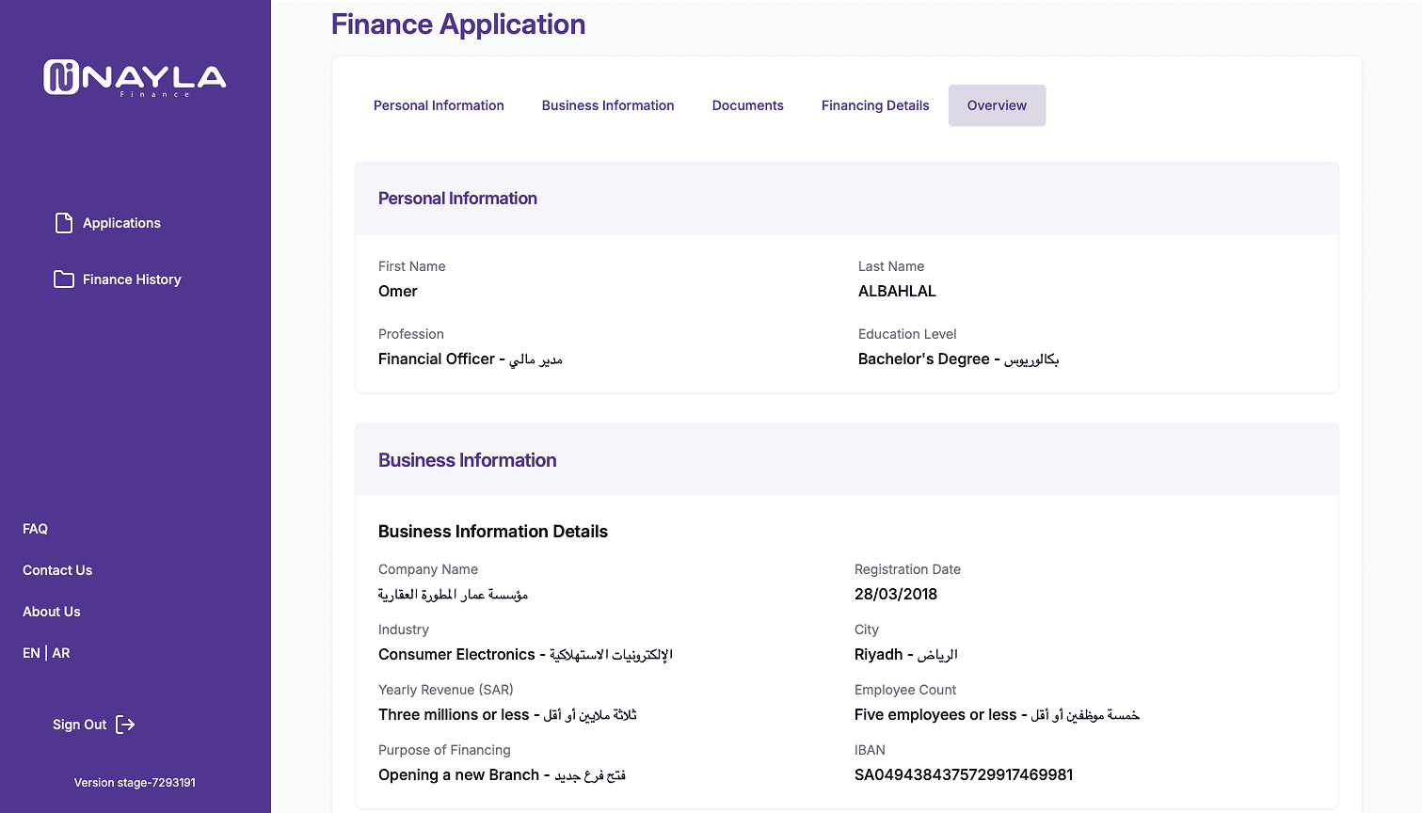This screenshot has height=813, width=1422.
Task: Switch language to EN
Action: point(31,652)
